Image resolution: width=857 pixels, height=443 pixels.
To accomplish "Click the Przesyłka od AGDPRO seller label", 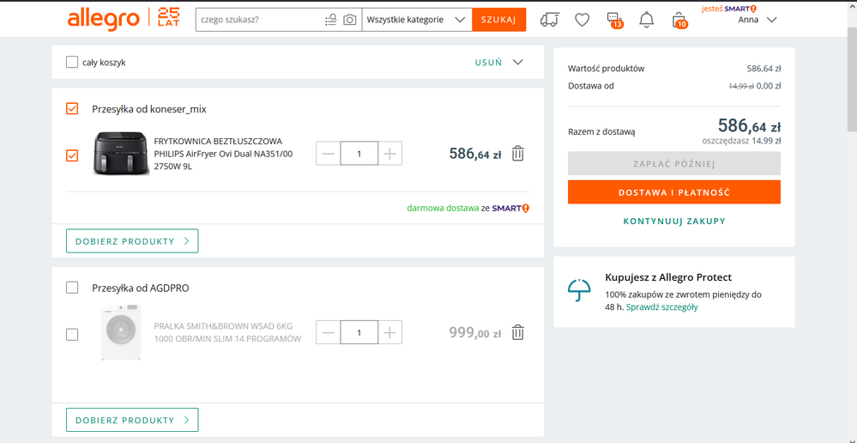I will pos(141,288).
